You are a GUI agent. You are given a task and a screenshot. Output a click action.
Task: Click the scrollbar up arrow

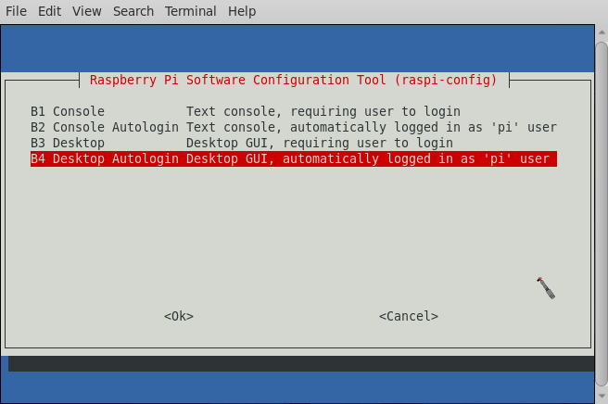(x=602, y=32)
